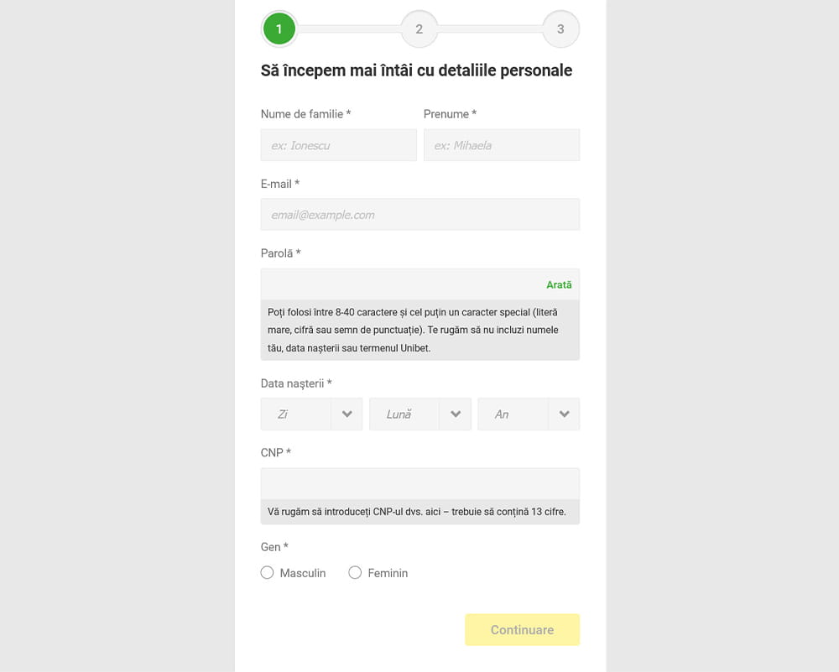Click the Continuare button

coord(522,630)
